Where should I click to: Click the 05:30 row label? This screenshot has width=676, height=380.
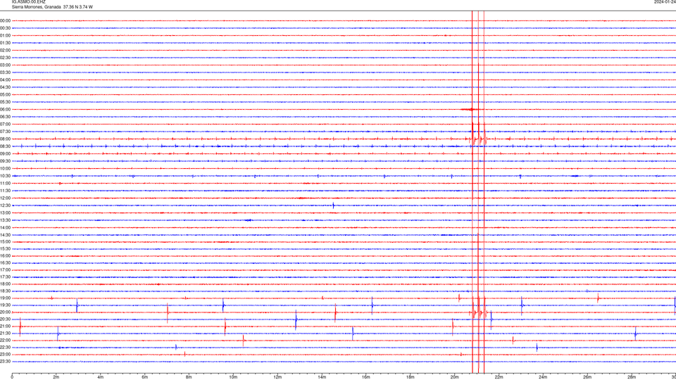pos(5,101)
